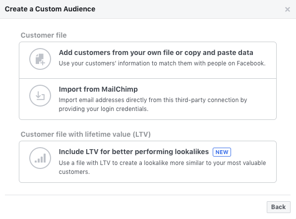Click the "Customer file" section label
The image size is (296, 219).
(x=44, y=35)
